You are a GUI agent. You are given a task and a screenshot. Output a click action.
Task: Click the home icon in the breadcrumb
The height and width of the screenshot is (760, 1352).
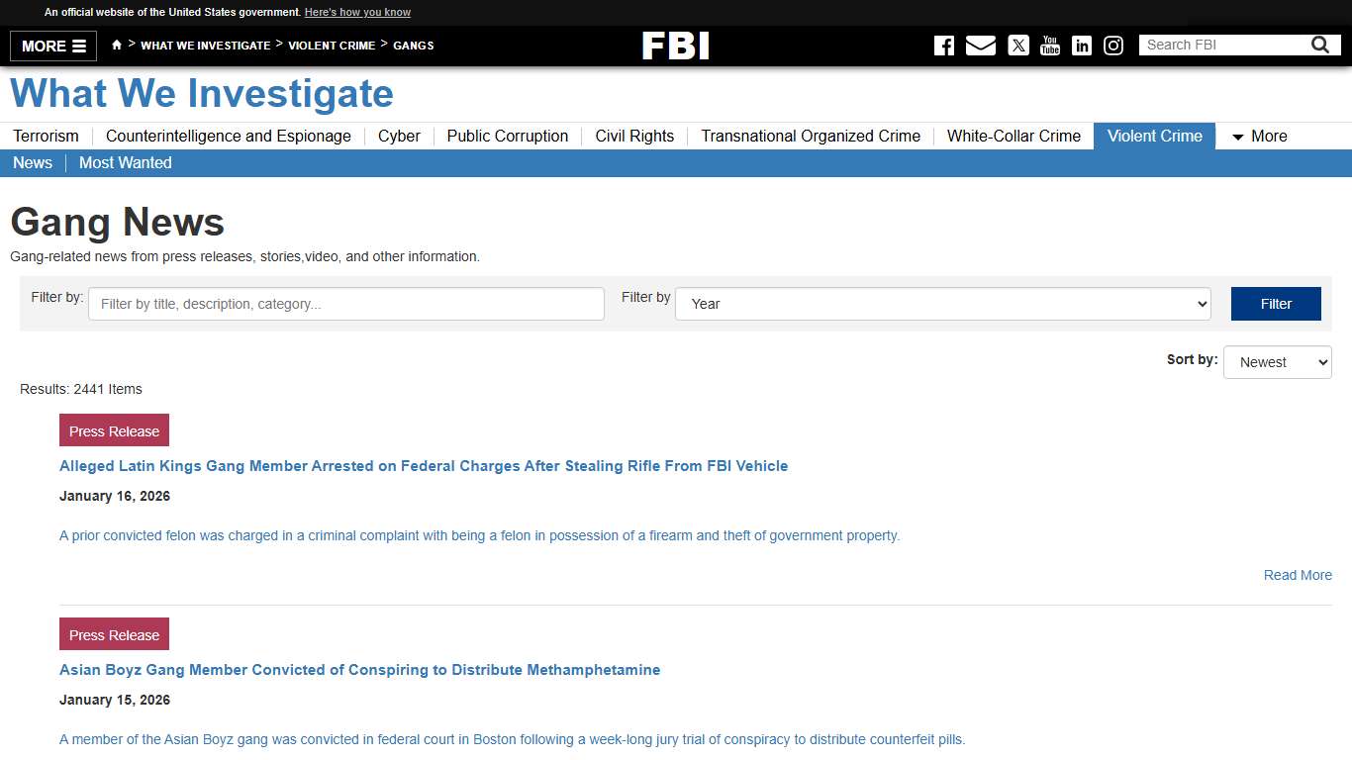(x=116, y=45)
